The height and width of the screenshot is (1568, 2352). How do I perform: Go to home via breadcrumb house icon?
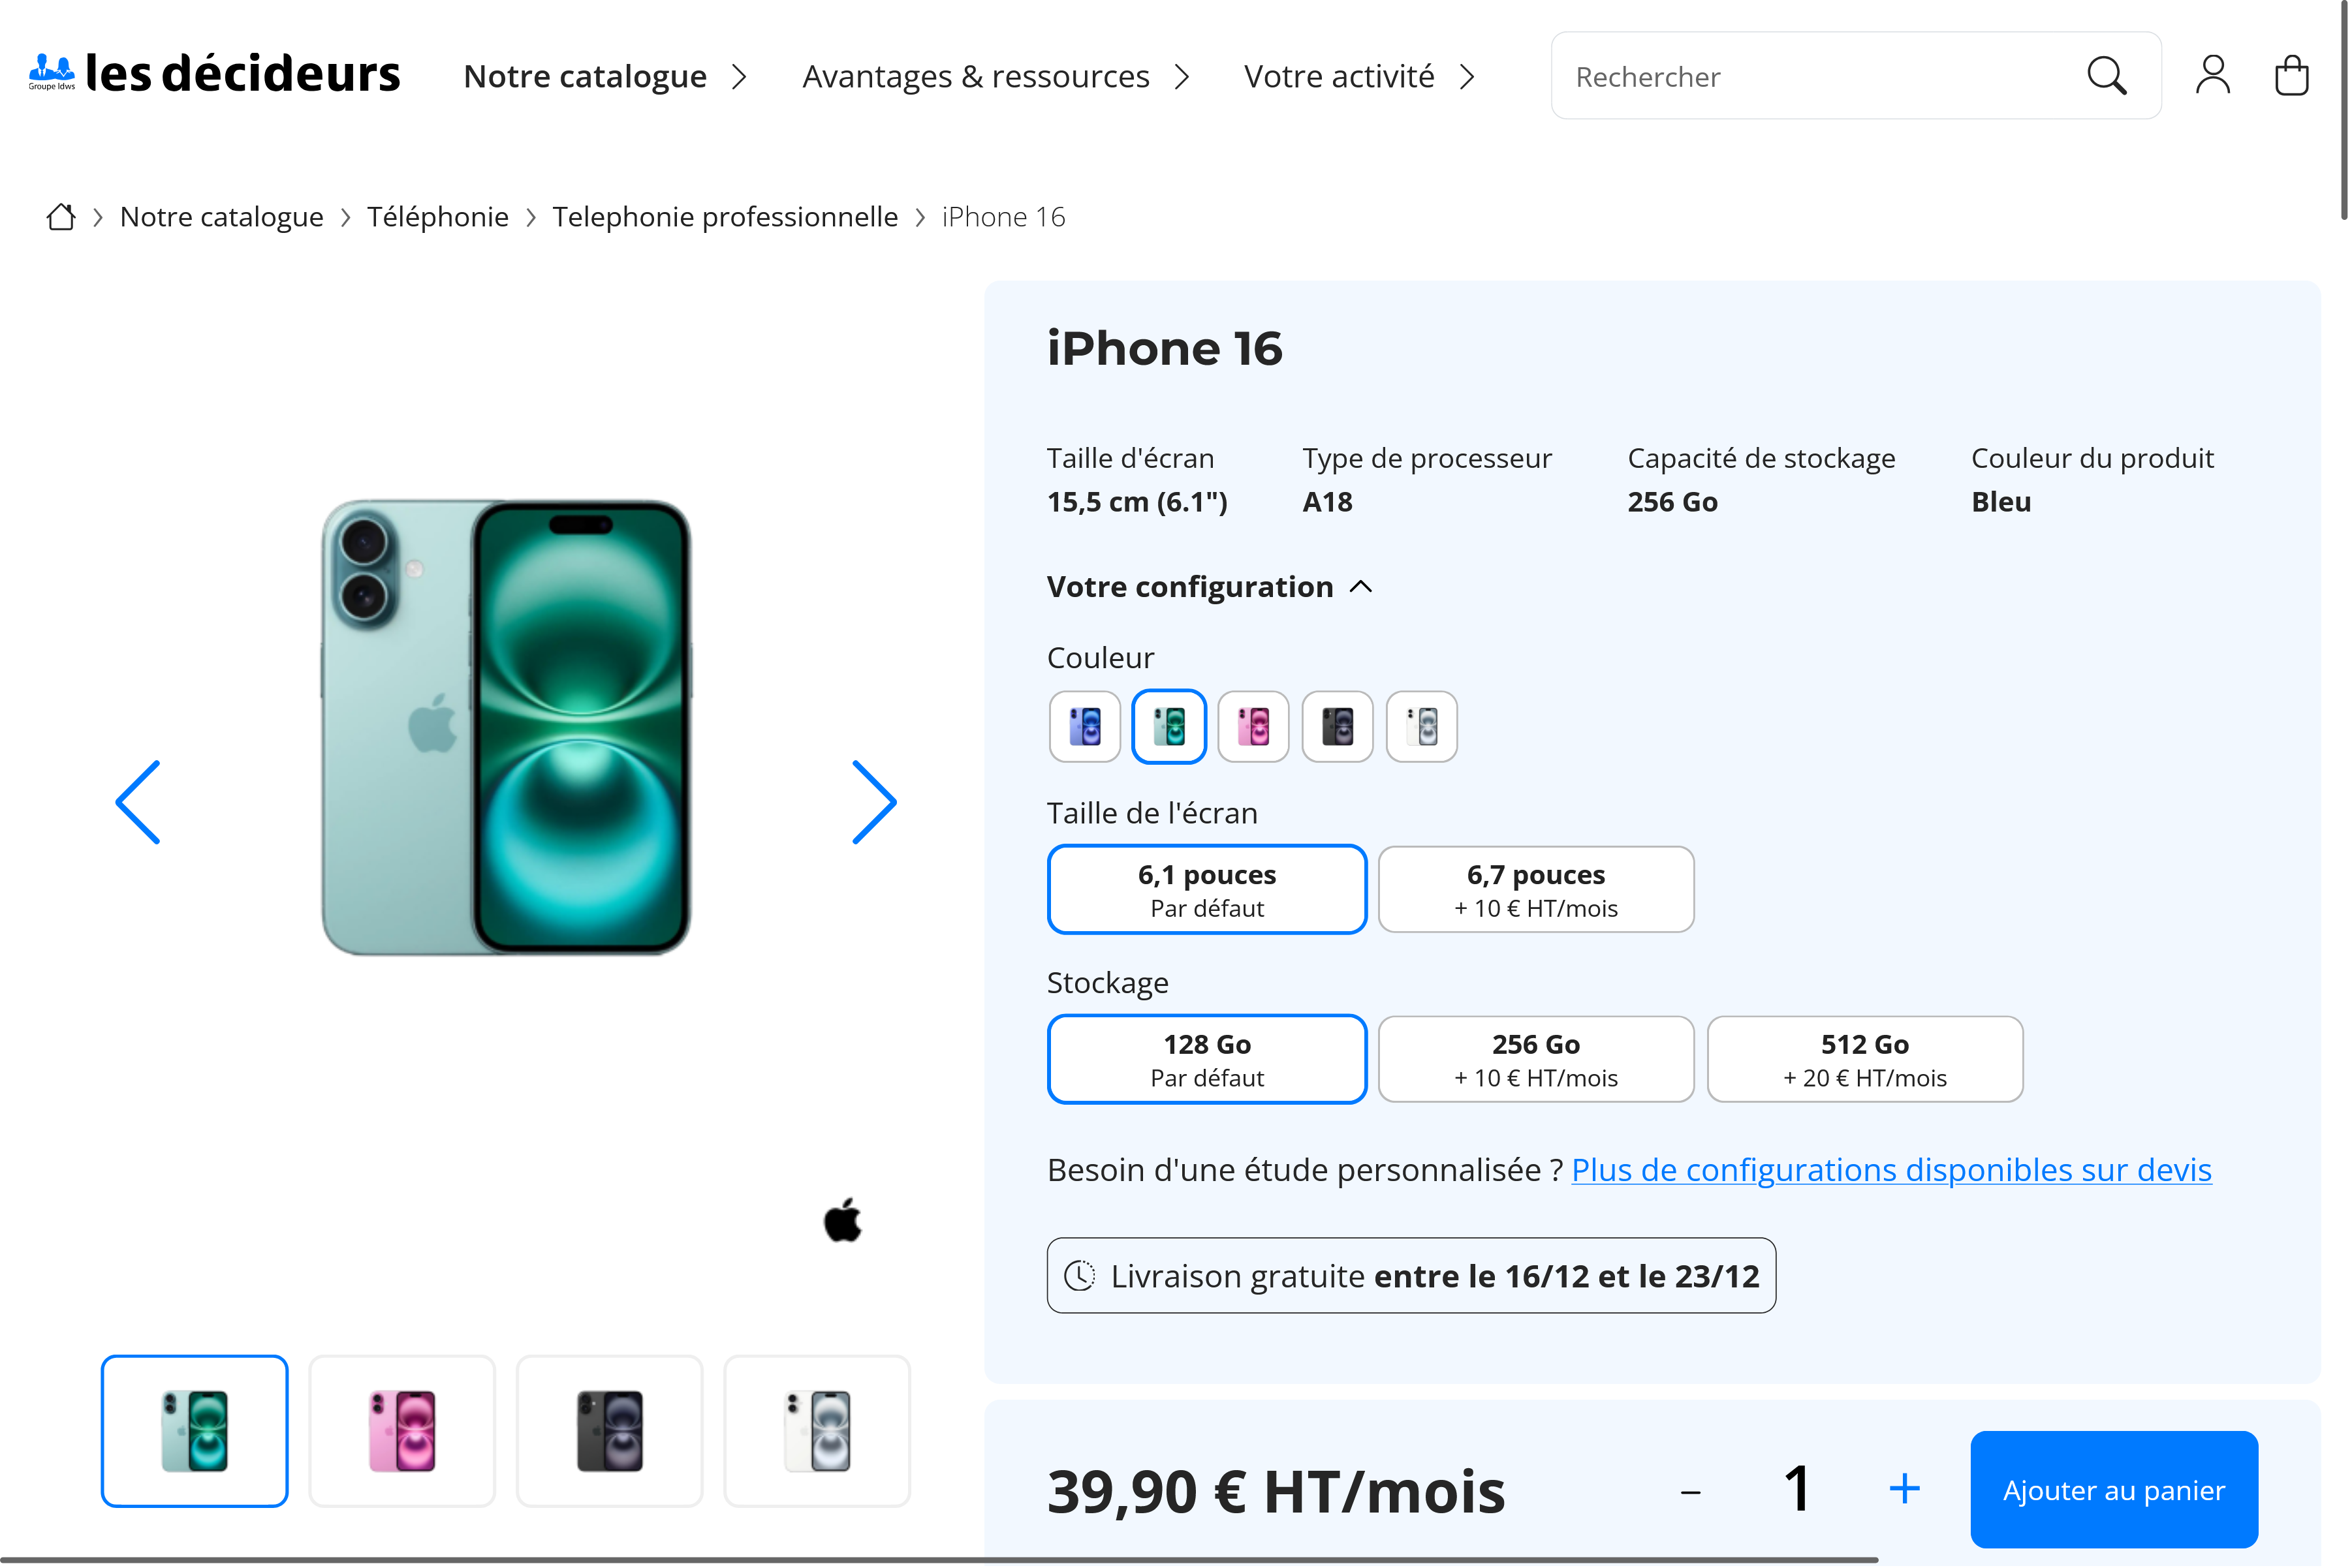tap(61, 217)
